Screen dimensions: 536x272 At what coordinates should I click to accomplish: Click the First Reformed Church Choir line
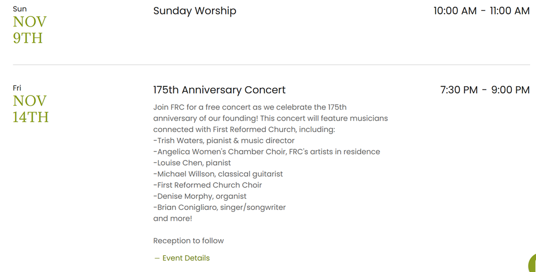208,185
